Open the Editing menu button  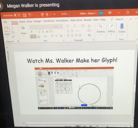(x=112, y=29)
